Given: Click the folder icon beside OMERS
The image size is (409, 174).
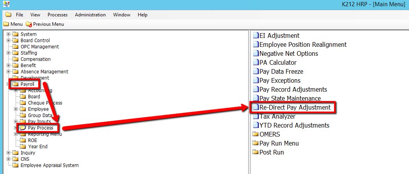Looking at the screenshot, I should coord(256,134).
